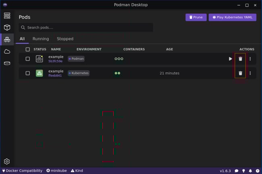Click the Podman environment badge
This screenshot has height=174, width=262.
coord(76,59)
